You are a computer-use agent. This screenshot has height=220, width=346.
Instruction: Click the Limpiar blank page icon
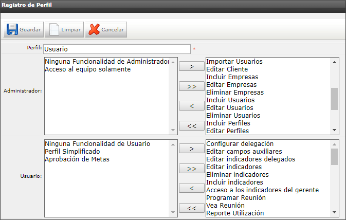click(54, 29)
